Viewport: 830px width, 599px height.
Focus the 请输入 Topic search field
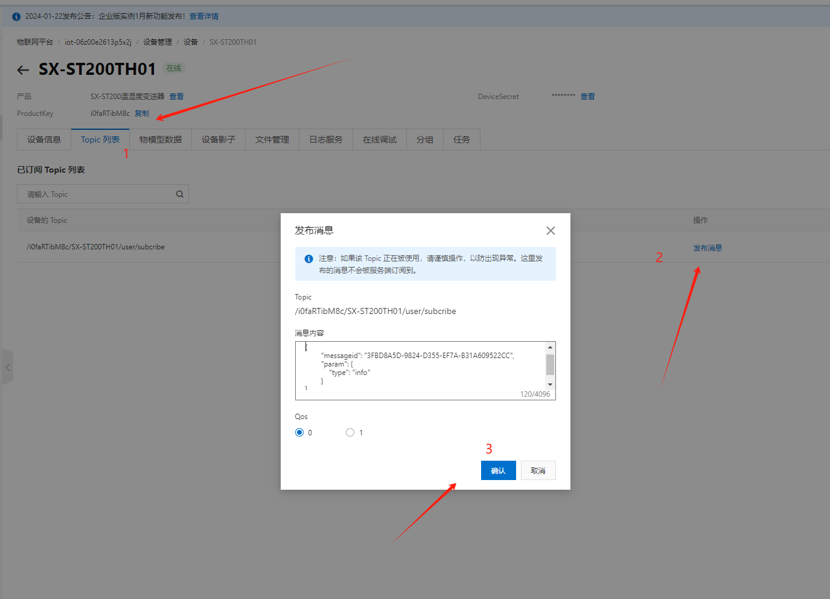pos(97,194)
